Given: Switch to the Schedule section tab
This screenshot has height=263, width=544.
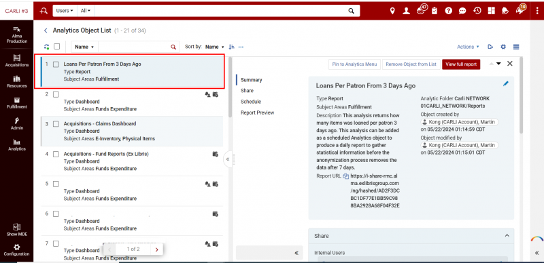Looking at the screenshot, I should pyautogui.click(x=251, y=102).
